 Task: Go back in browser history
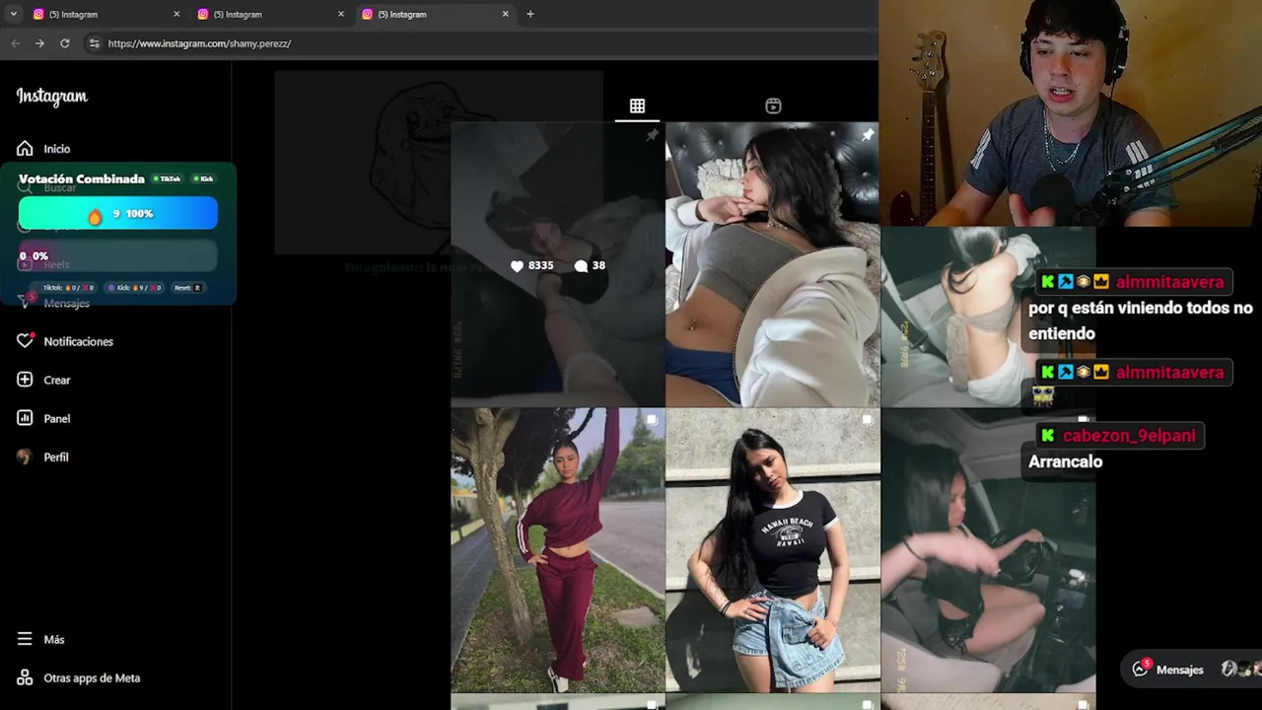15,43
